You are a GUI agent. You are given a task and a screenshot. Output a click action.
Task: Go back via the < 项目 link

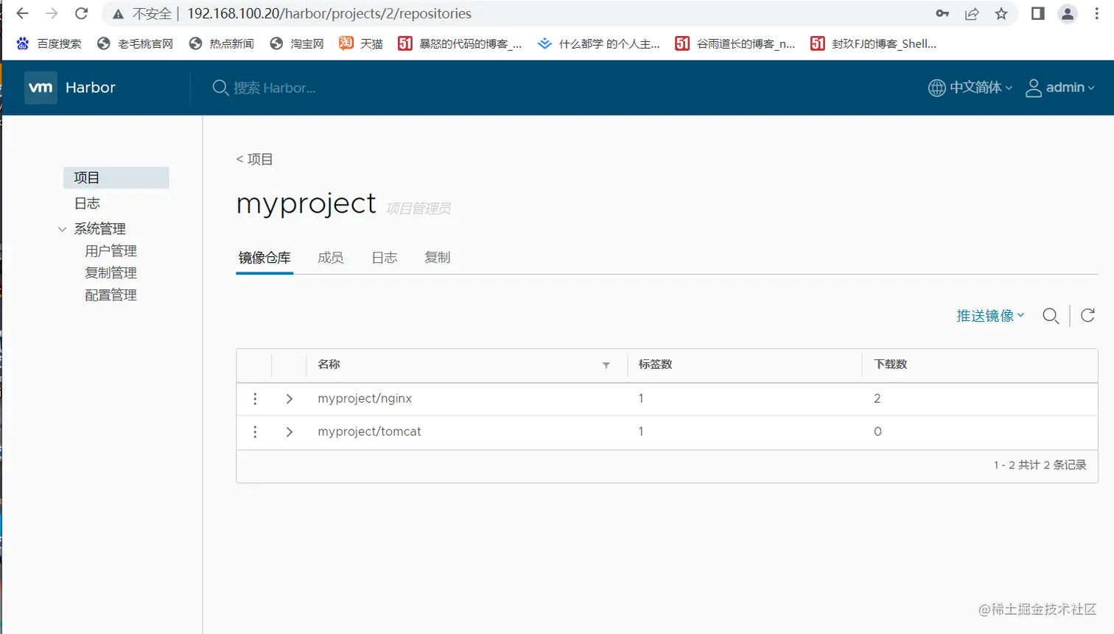coord(254,159)
